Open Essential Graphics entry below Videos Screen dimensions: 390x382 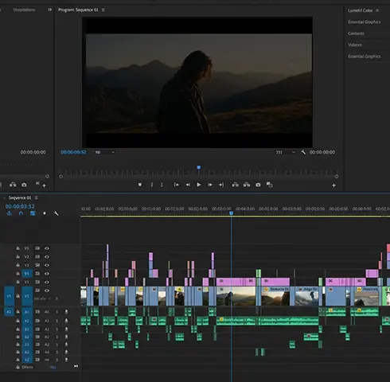(365, 57)
